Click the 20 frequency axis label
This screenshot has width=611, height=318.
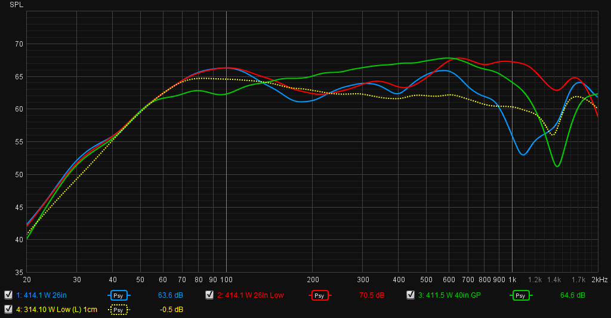click(x=27, y=280)
